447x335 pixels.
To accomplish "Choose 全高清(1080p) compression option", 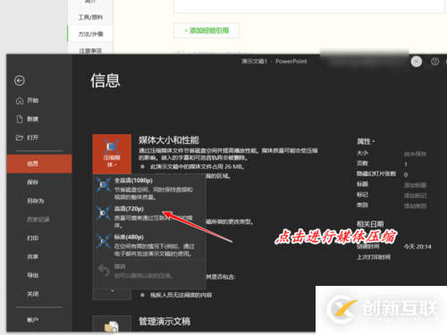I will pyautogui.click(x=149, y=188).
